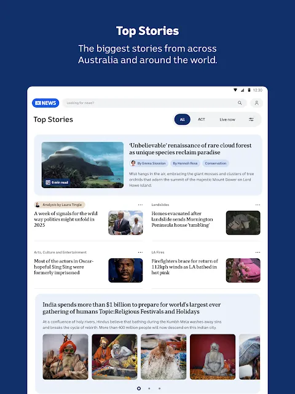Open more options for LA Fires story
The height and width of the screenshot is (394, 295).
pos(258,252)
